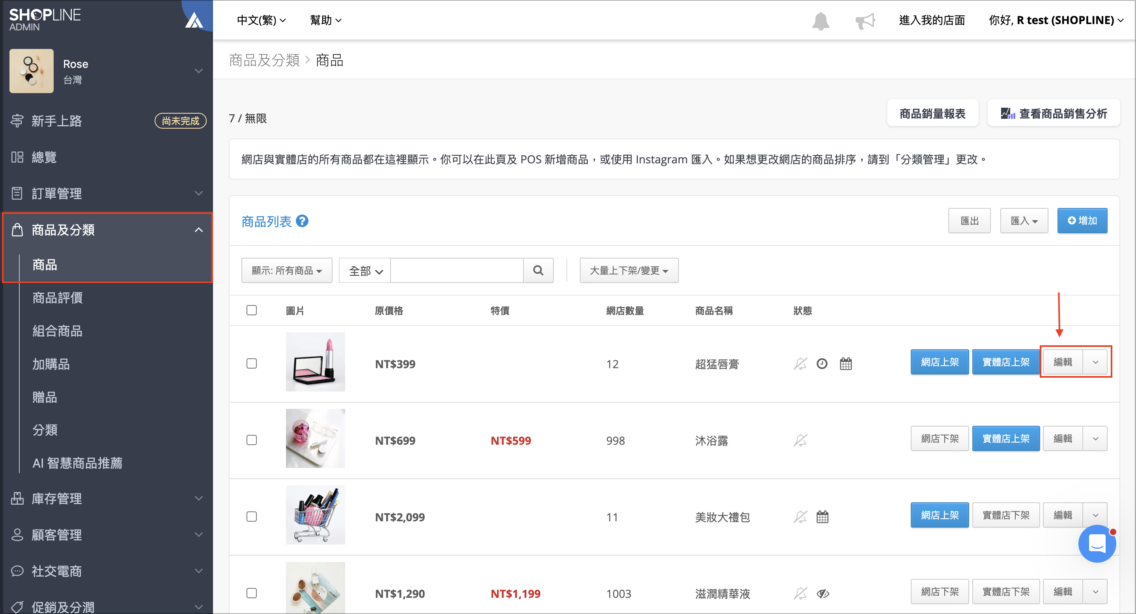The width and height of the screenshot is (1136, 614).
Task: Open the 大量上下架/變更 bulk dropdown
Action: coord(629,270)
